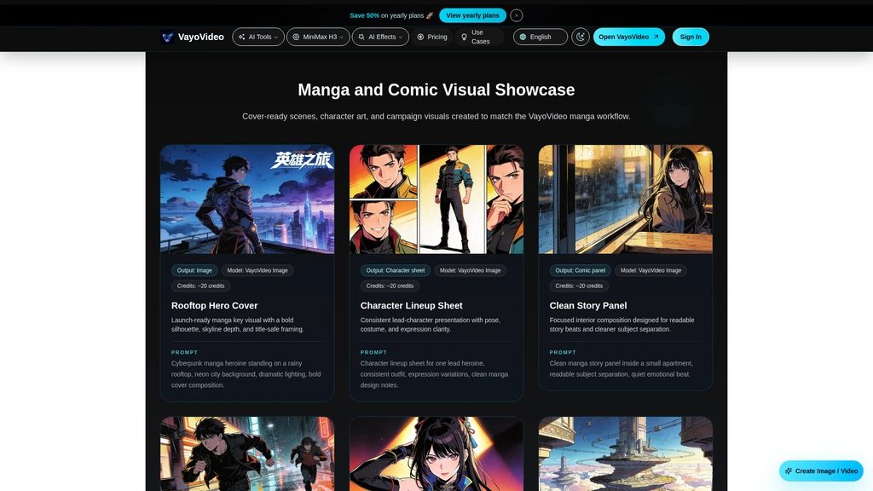Open the dark-haired heroine portrait thumbnail
This screenshot has height=491, width=873.
(436, 453)
